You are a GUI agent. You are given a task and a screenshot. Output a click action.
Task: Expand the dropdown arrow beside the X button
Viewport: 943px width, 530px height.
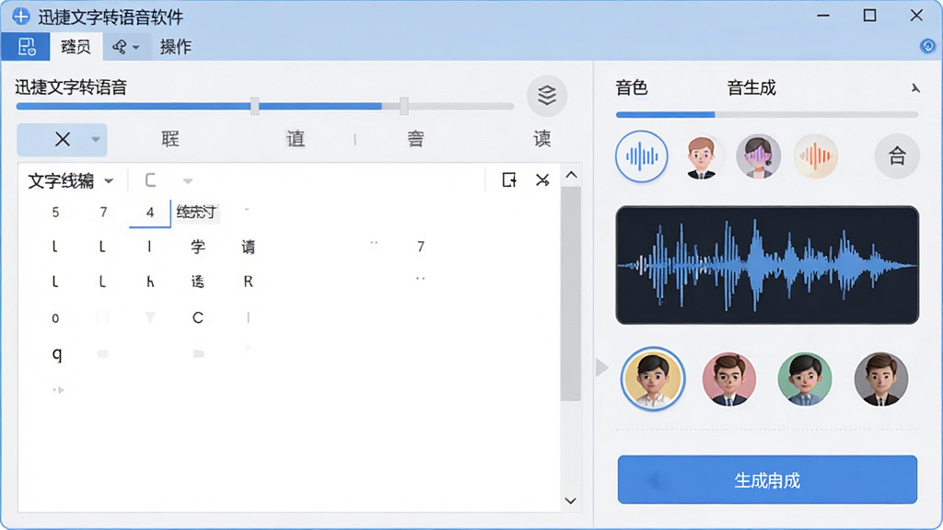pos(96,140)
